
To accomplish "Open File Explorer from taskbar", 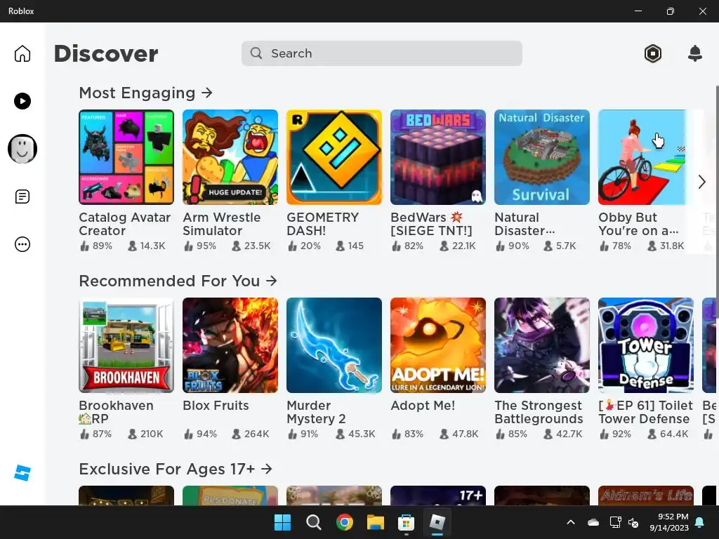I will coord(375,522).
